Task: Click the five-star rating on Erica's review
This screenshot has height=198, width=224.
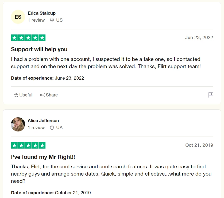Action: click(28, 38)
